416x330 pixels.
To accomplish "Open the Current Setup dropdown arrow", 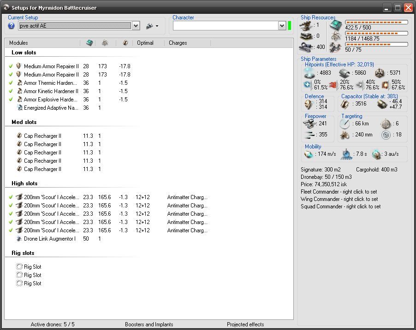I will click(x=136, y=26).
